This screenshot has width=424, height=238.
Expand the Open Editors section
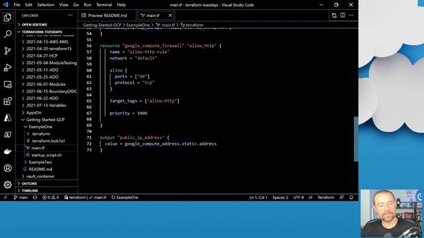(x=46, y=24)
